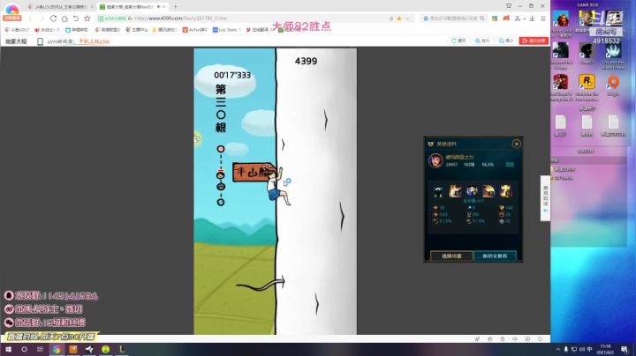Open the colorful apps grid icon

tap(495, 19)
